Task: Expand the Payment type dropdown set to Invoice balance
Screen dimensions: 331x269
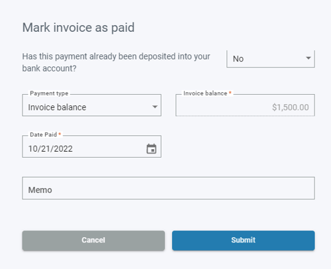Action: point(91,105)
